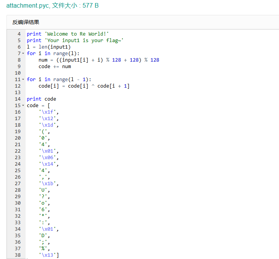Screen dimensions: 279x259
Task: Collapse the first for loop at line 7
Action: click(23, 53)
